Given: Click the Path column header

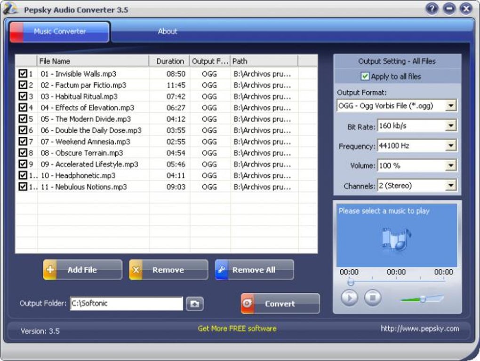Looking at the screenshot, I should tap(264, 61).
